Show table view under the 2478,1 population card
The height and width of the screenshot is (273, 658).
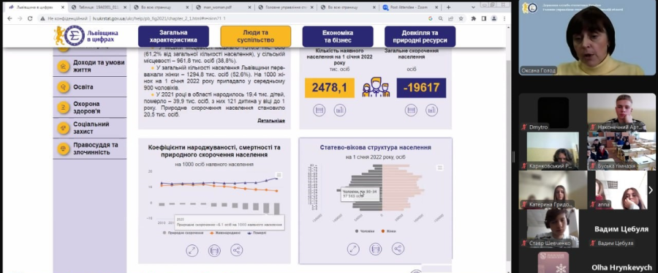tap(319, 110)
